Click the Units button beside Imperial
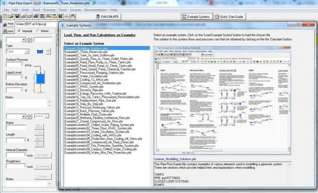Image resolution: width=318 pixels, height=193 pixels. pos(8,31)
